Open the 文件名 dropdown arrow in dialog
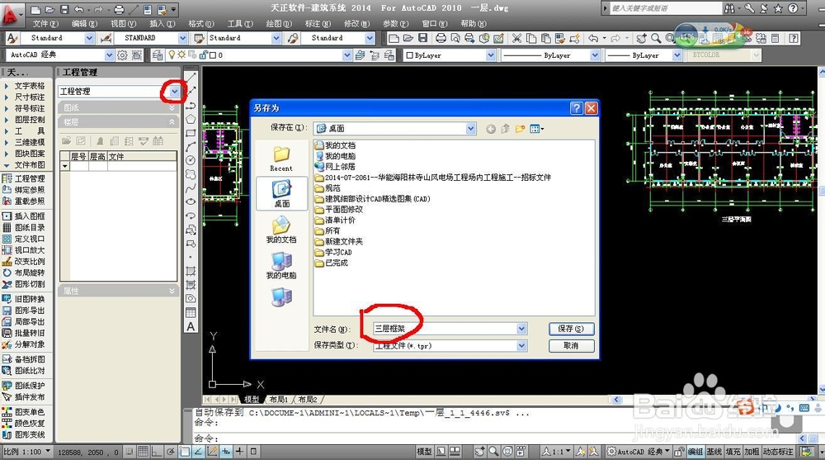Screen dimensions: 825x460 pyautogui.click(x=521, y=329)
